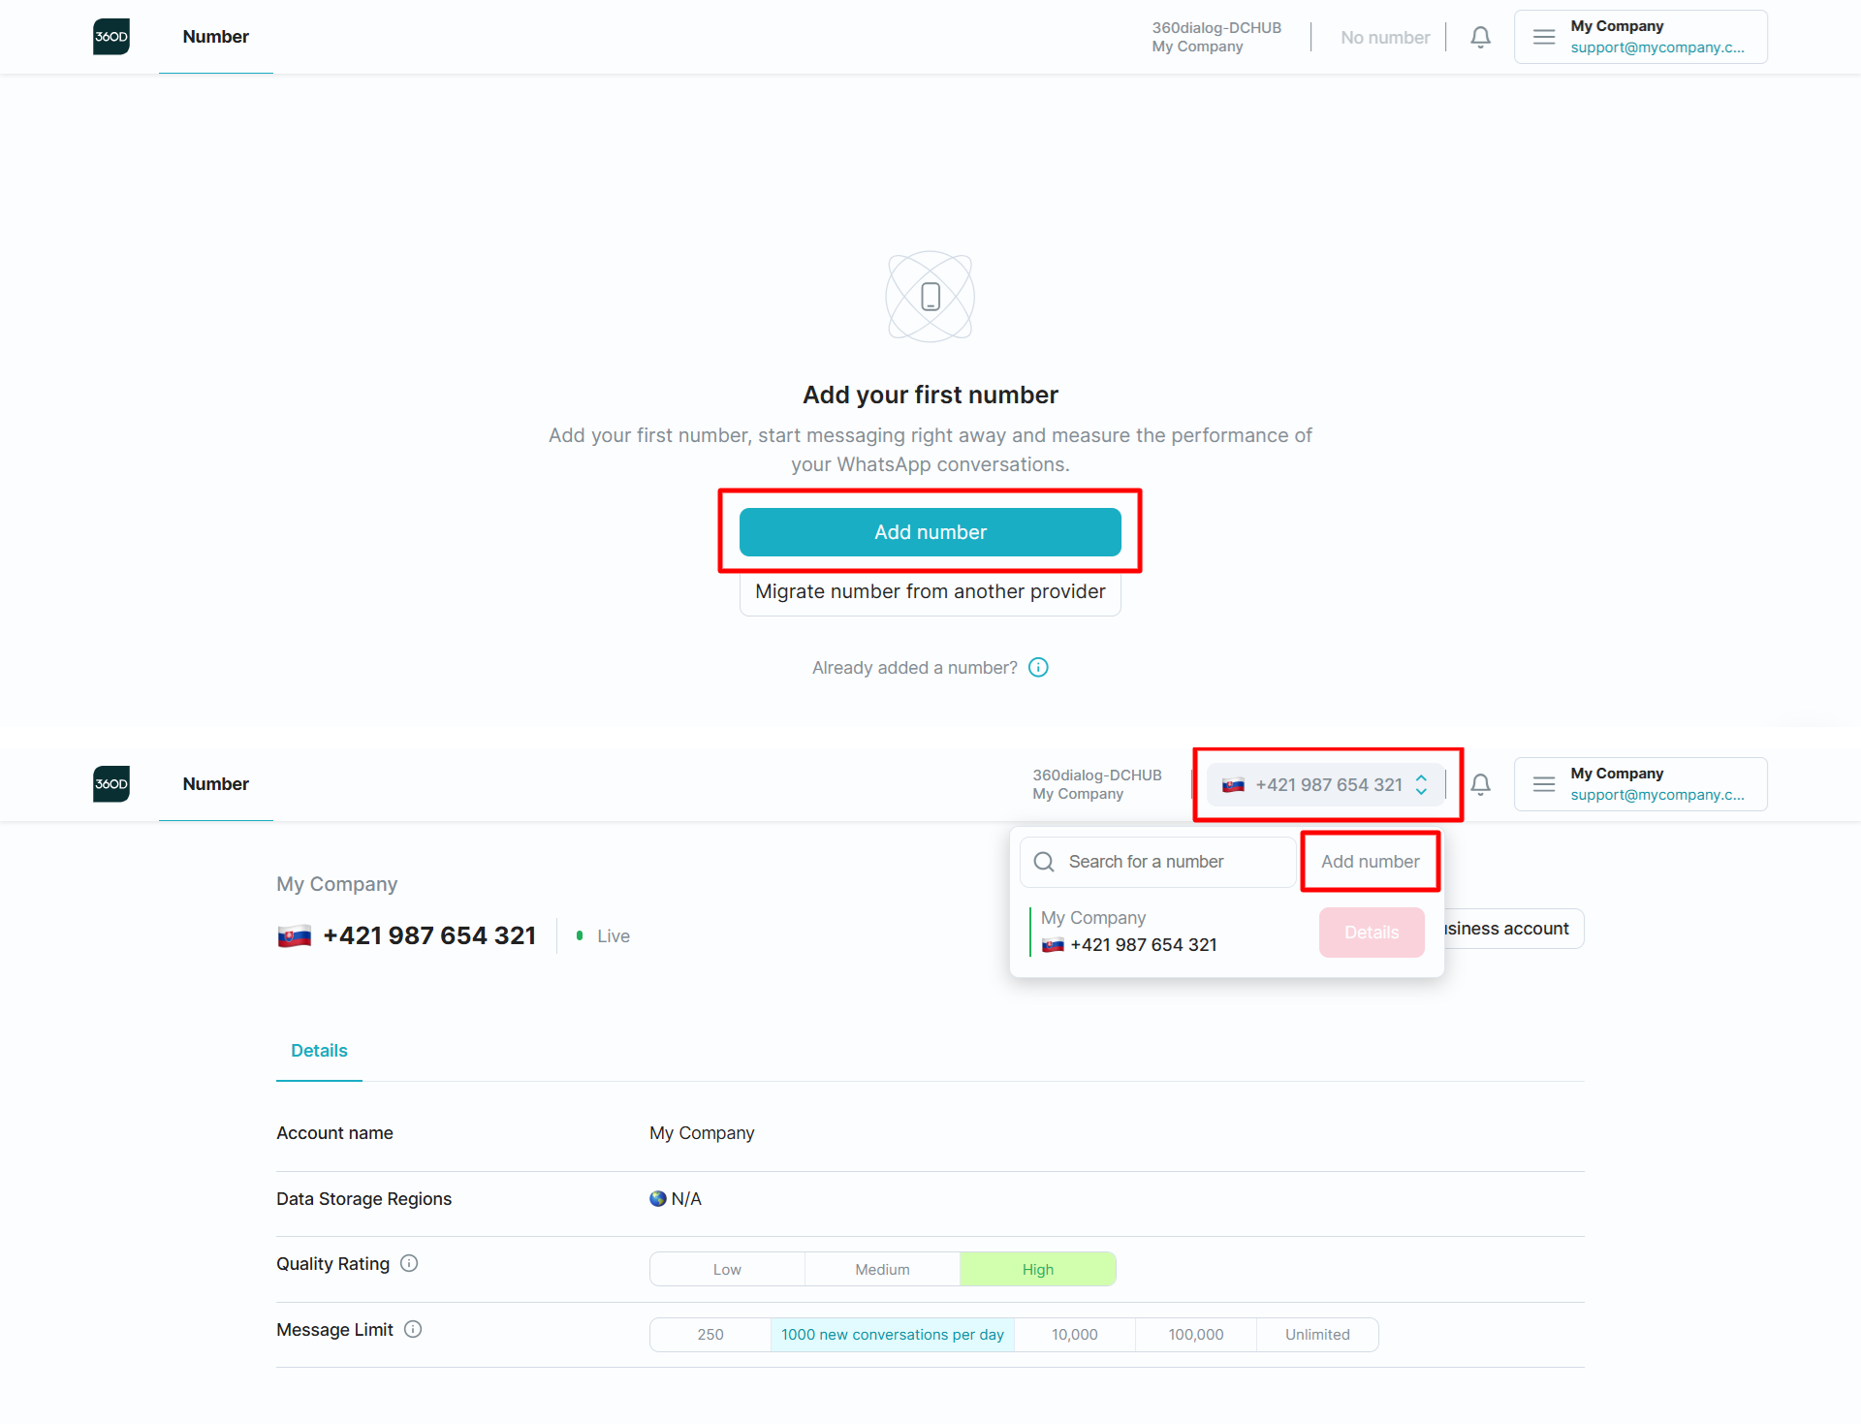Image resolution: width=1861 pixels, height=1424 pixels.
Task: Click the Message Limit info icon
Action: point(413,1329)
